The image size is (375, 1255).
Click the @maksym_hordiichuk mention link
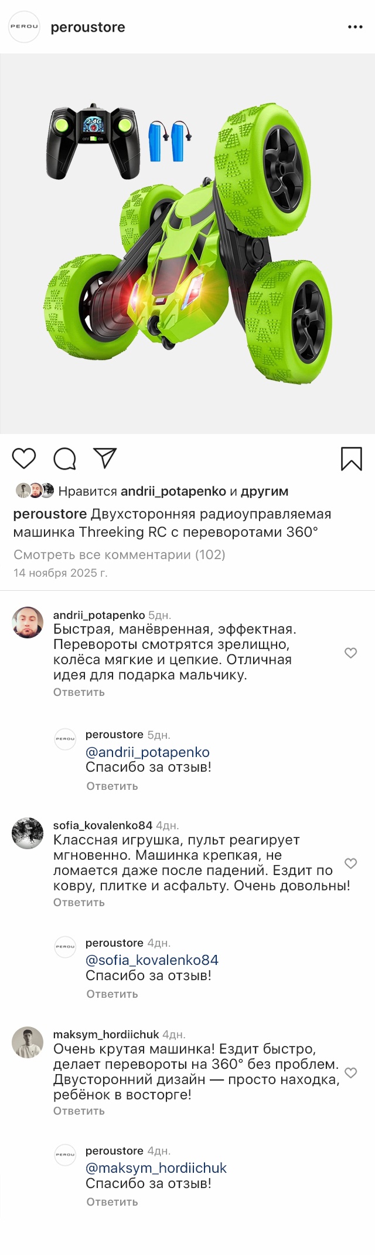[156, 1167]
